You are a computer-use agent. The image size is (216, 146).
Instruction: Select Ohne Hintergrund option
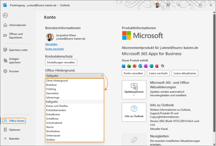click(x=75, y=81)
